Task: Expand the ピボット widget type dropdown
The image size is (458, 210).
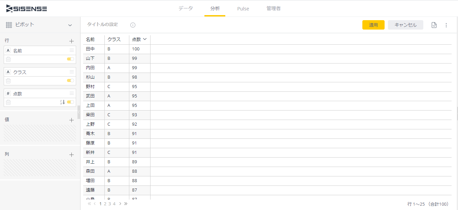Action: [70, 25]
